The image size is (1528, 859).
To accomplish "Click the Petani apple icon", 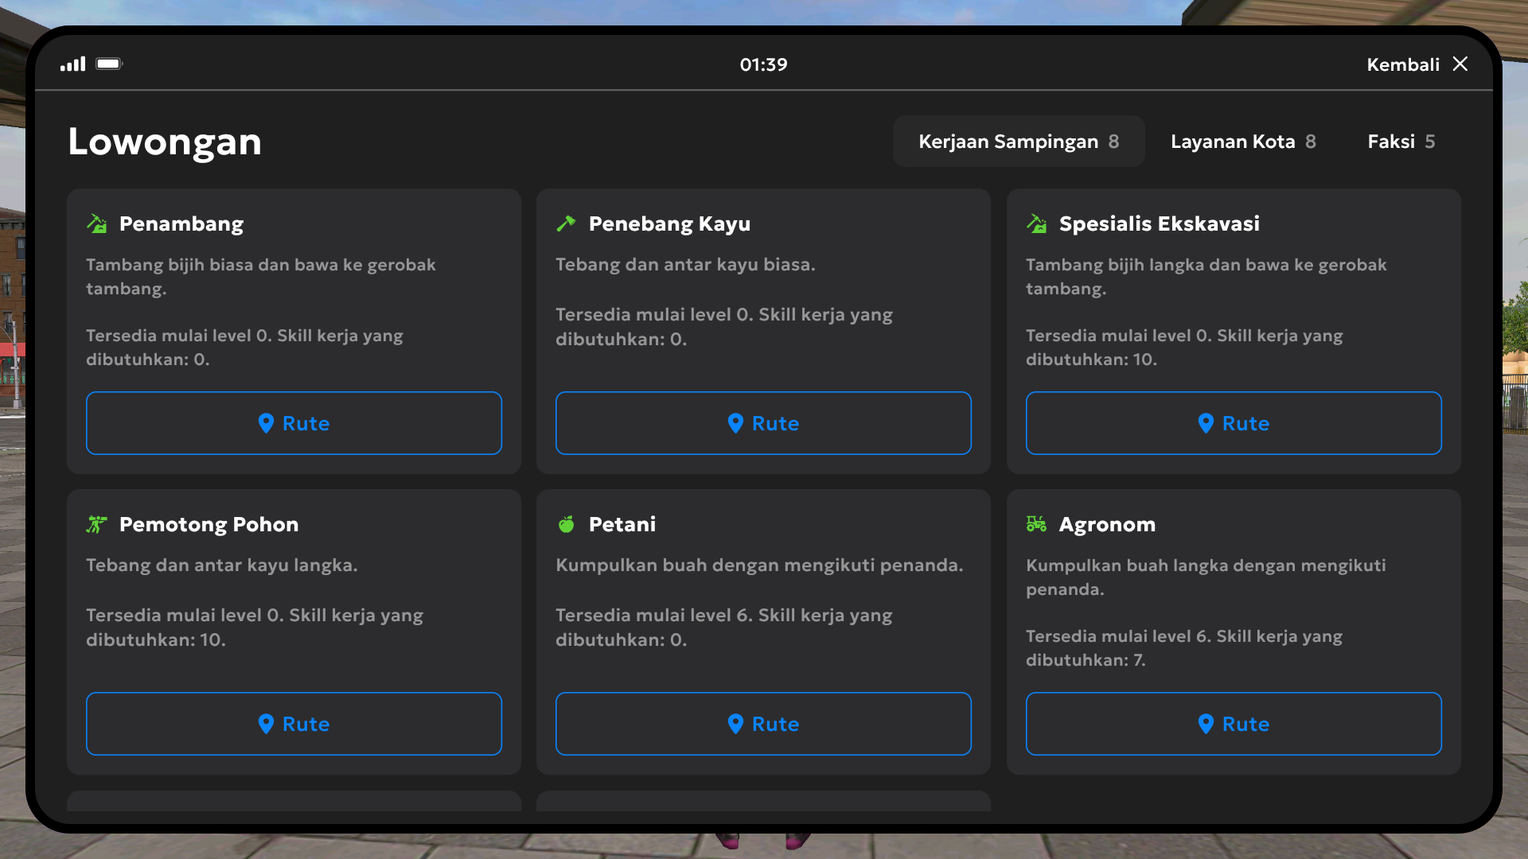I will tap(566, 524).
